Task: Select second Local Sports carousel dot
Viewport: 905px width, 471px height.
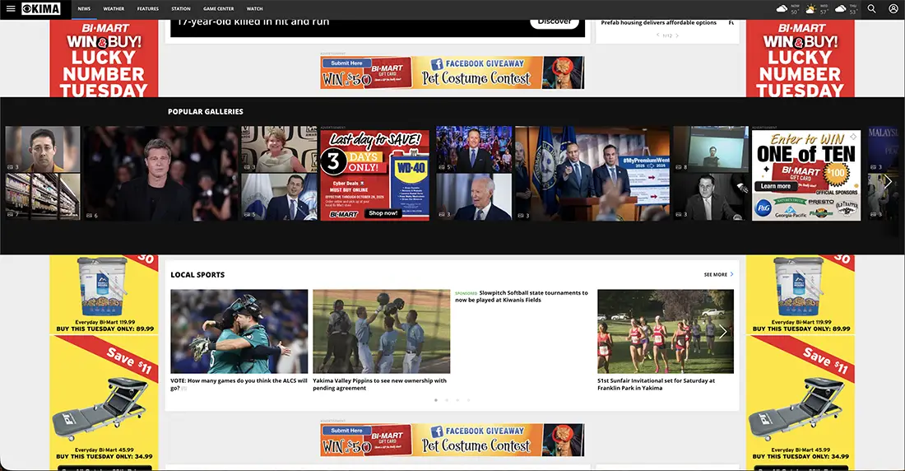Action: point(447,400)
